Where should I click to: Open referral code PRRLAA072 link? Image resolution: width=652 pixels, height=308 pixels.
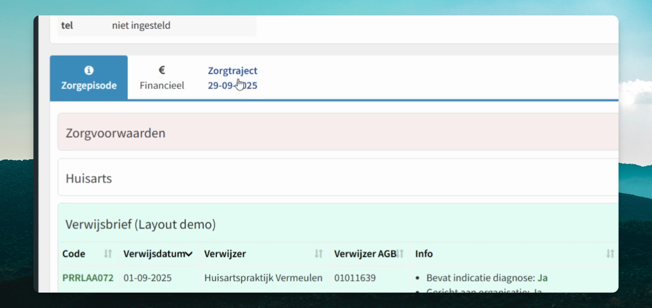point(88,278)
